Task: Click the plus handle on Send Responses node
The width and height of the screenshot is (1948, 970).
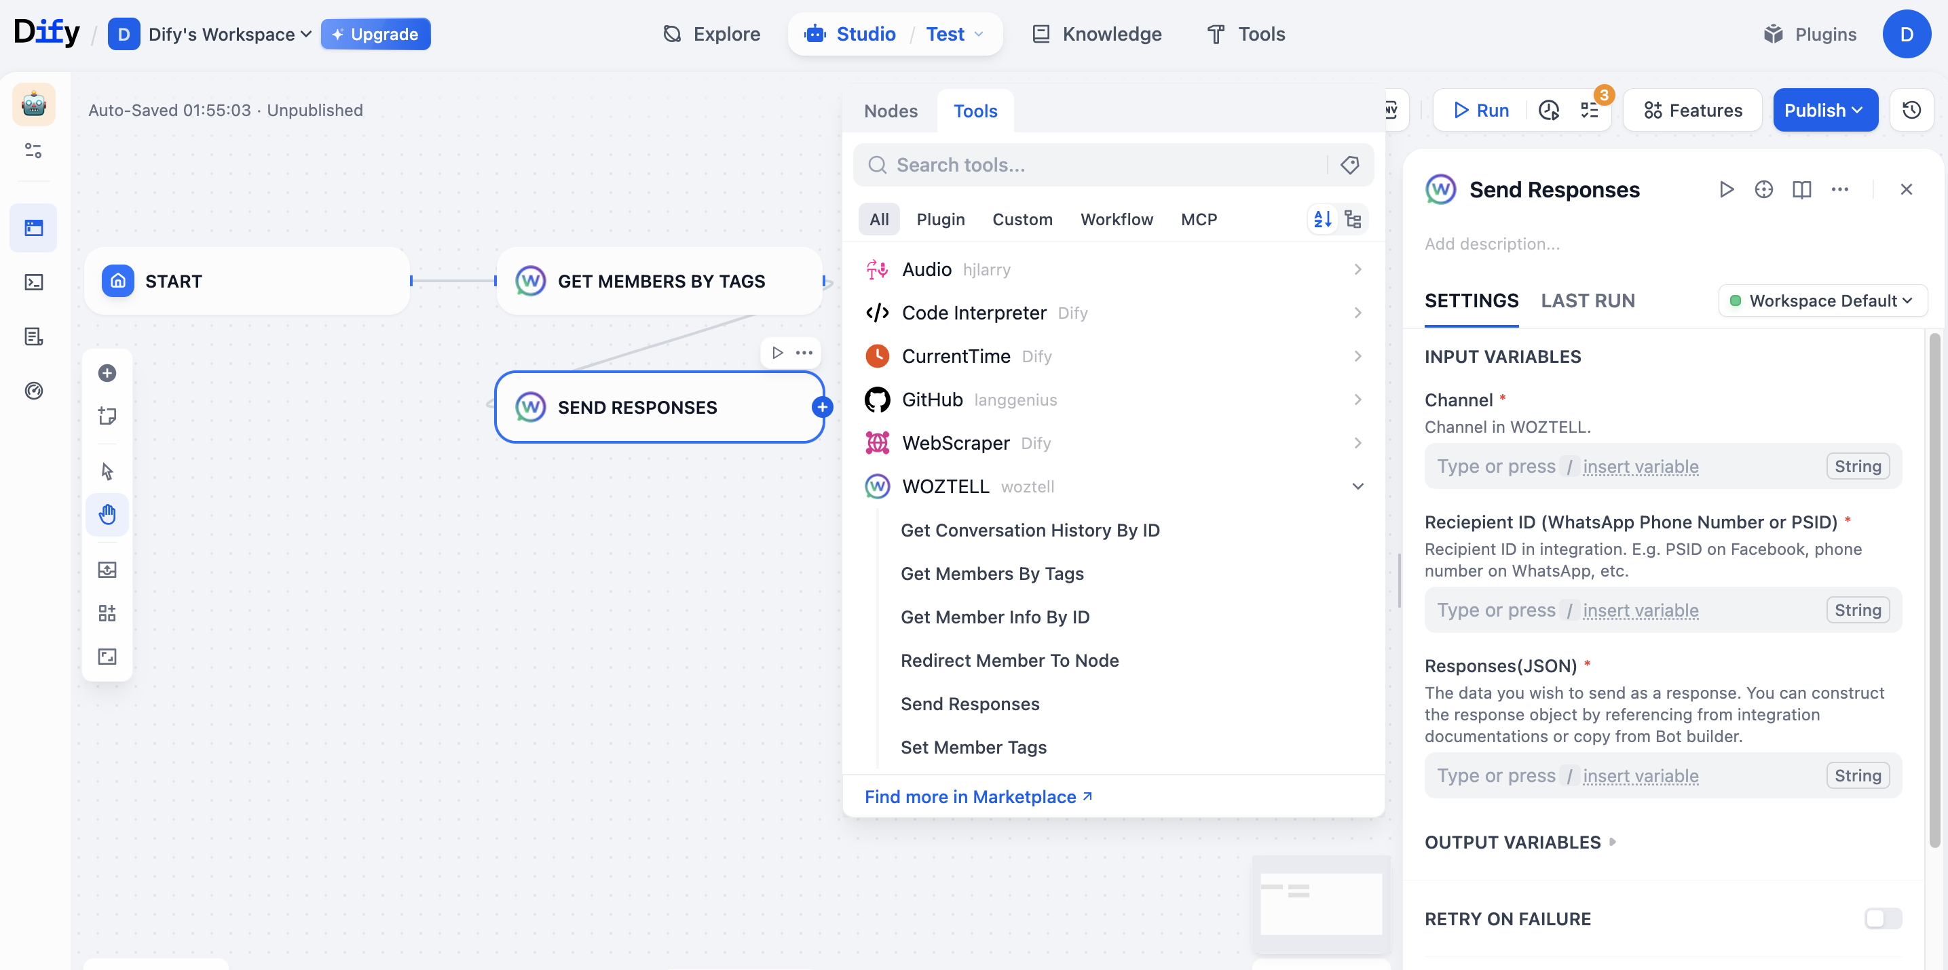Action: [x=822, y=407]
